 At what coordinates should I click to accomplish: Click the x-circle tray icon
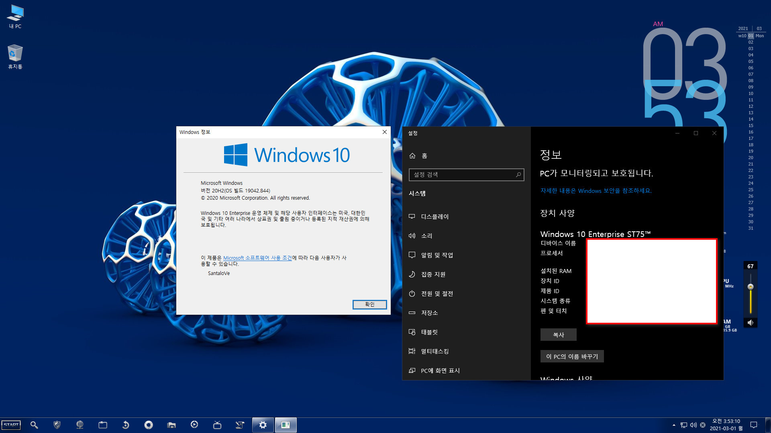pyautogui.click(x=703, y=425)
